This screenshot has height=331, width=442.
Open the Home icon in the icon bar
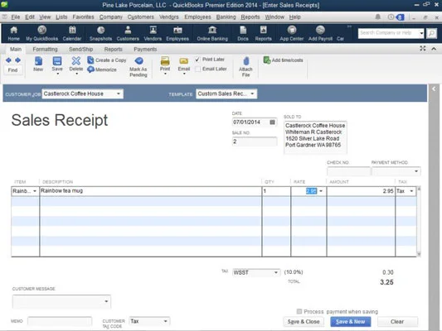tap(13, 33)
